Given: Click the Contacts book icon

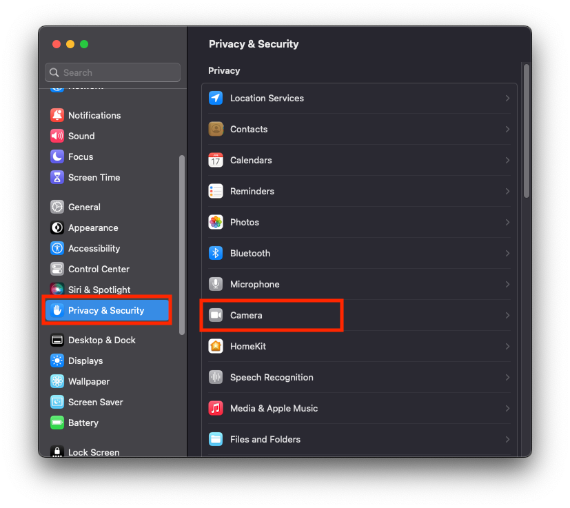Looking at the screenshot, I should point(216,129).
